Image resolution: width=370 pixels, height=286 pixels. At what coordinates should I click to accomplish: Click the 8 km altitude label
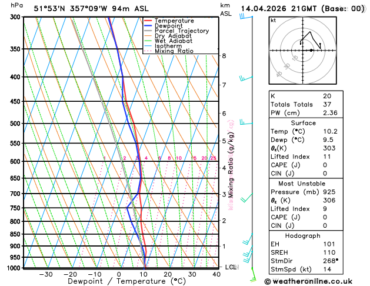click(x=224, y=56)
